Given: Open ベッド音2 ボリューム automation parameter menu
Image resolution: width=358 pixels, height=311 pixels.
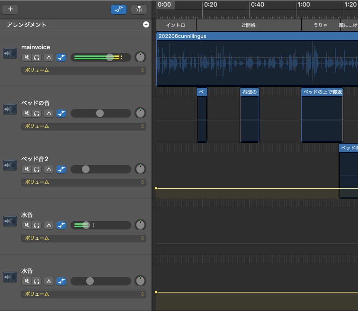Looking at the screenshot, I should (84, 182).
